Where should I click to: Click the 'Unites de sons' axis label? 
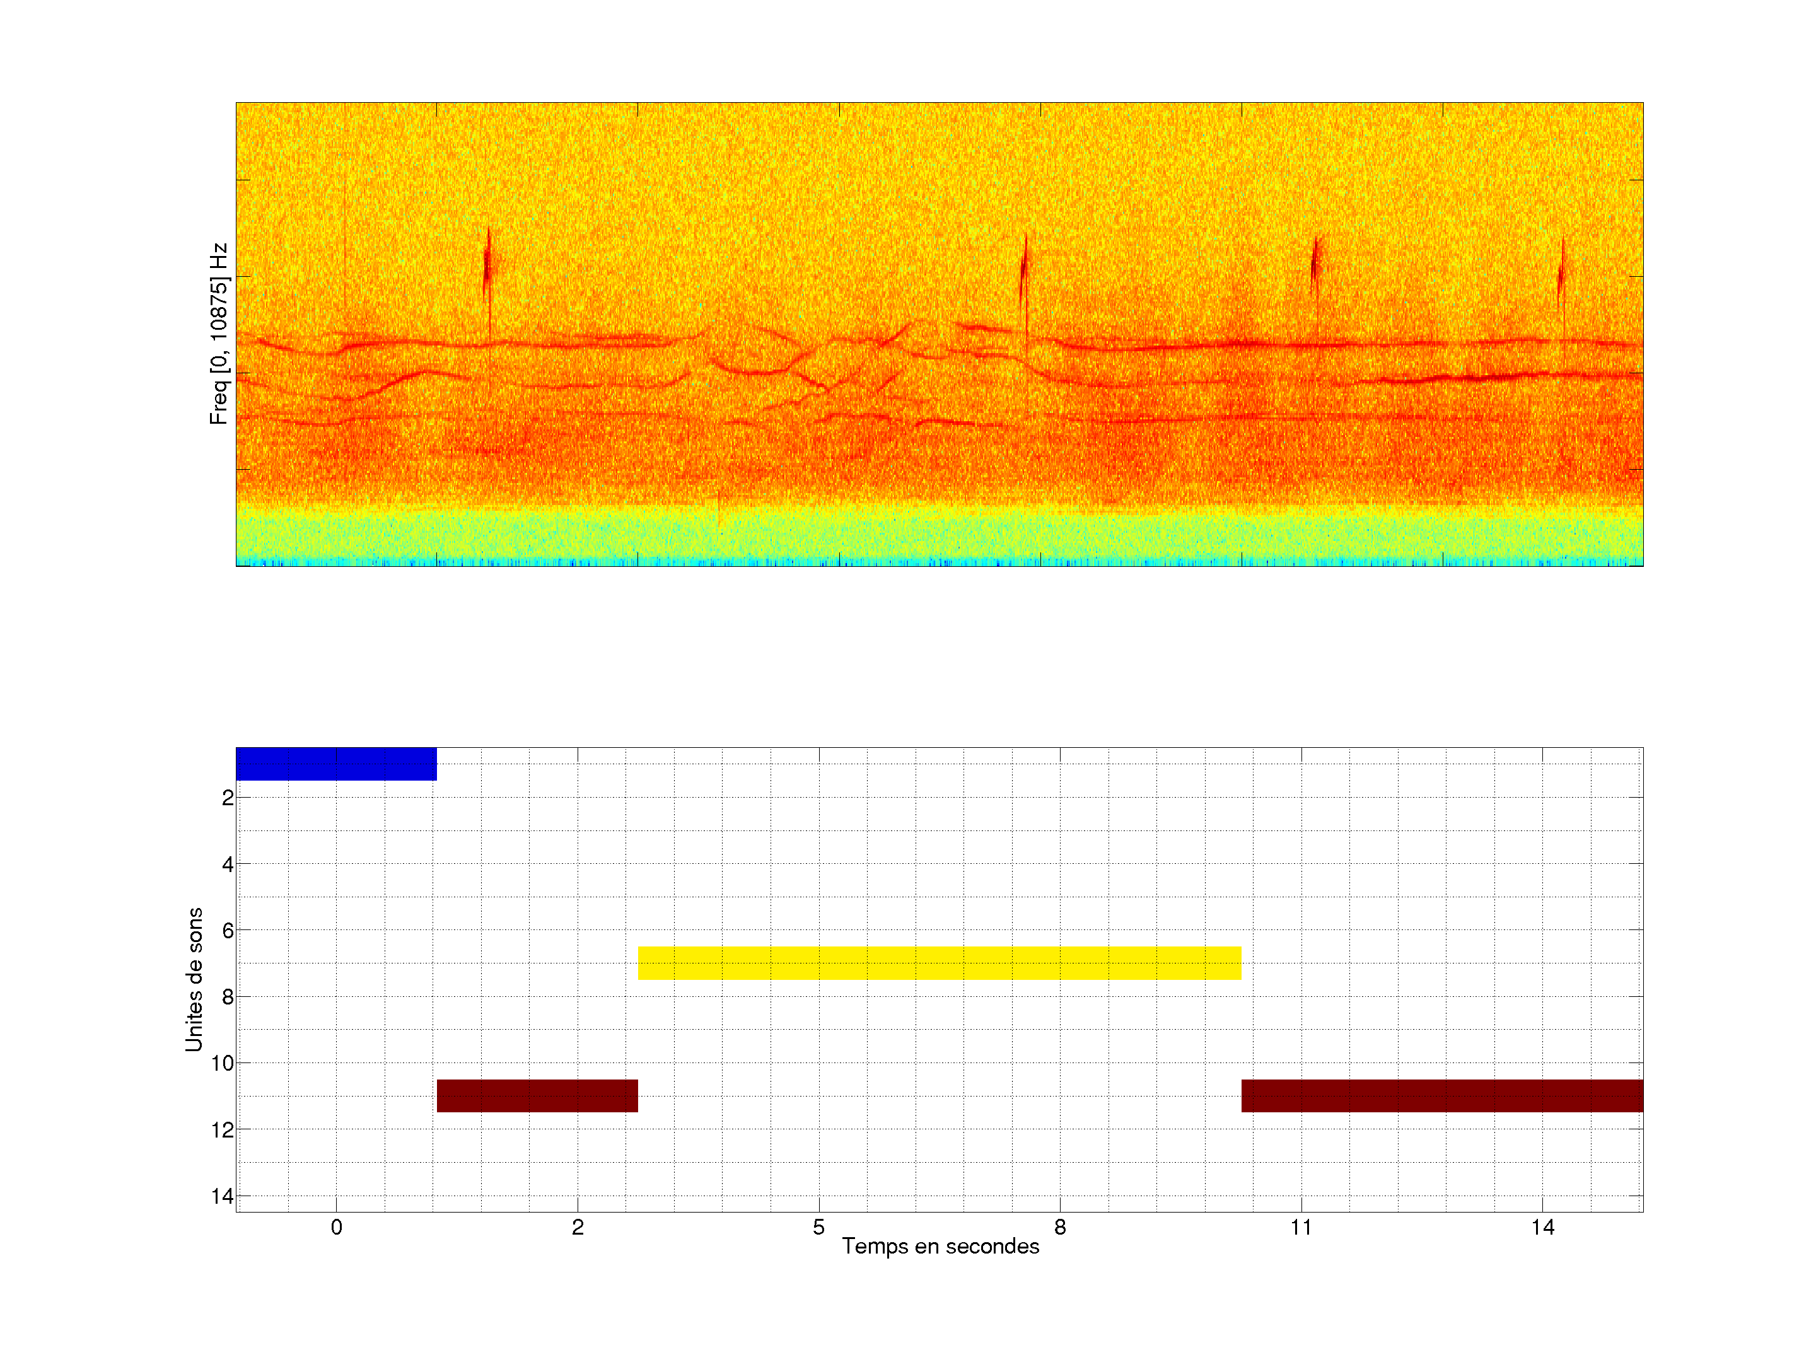195,979
